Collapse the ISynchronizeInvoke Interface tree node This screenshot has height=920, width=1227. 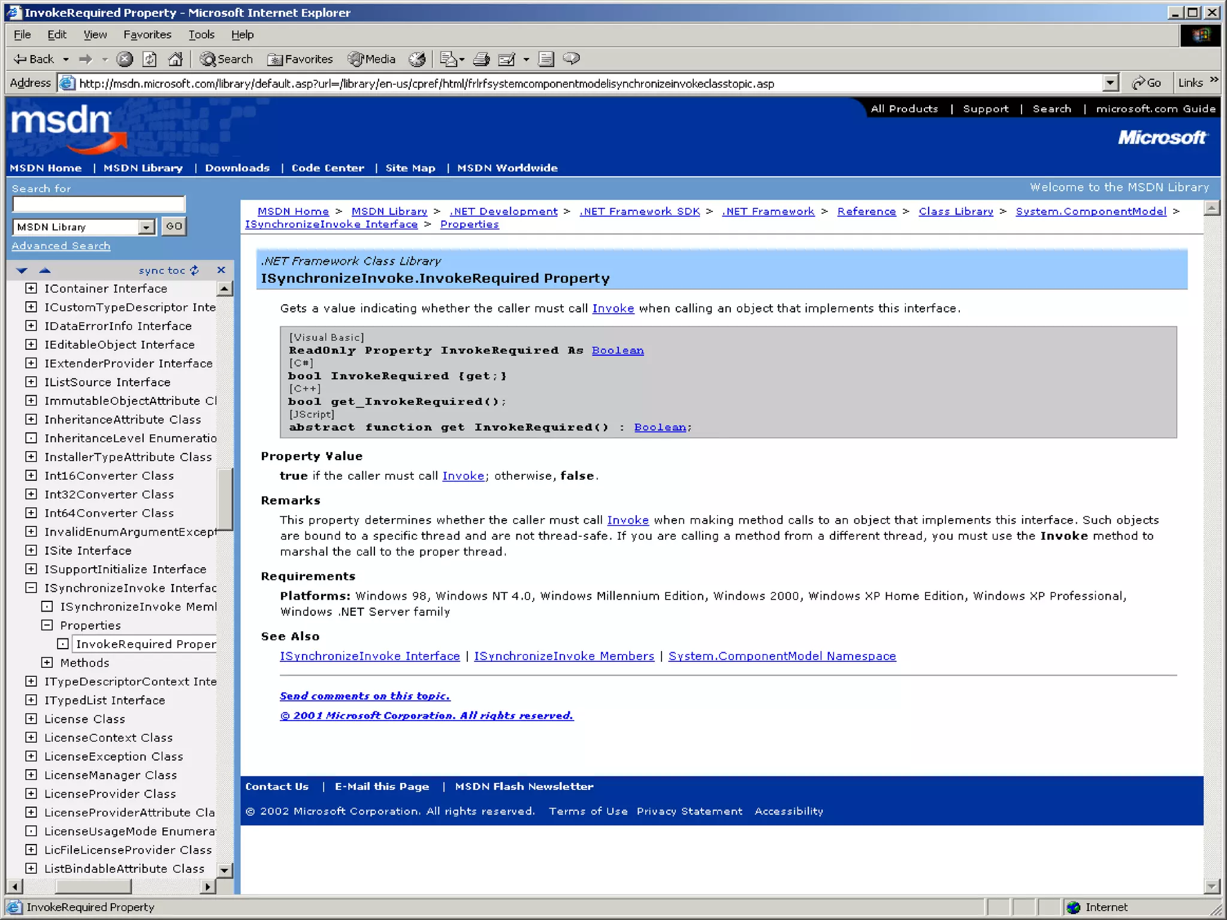[31, 588]
